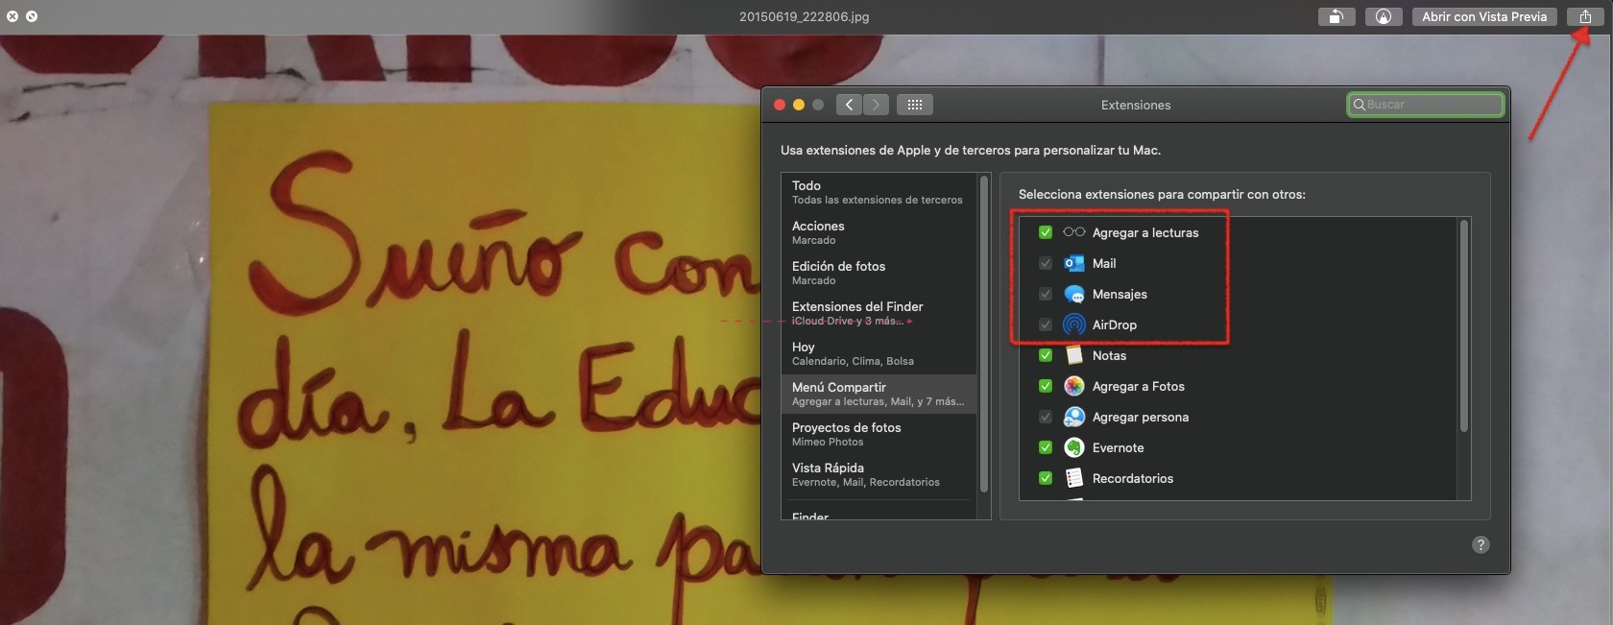The width and height of the screenshot is (1613, 625).
Task: Click the rotate image icon
Action: [x=1336, y=16]
